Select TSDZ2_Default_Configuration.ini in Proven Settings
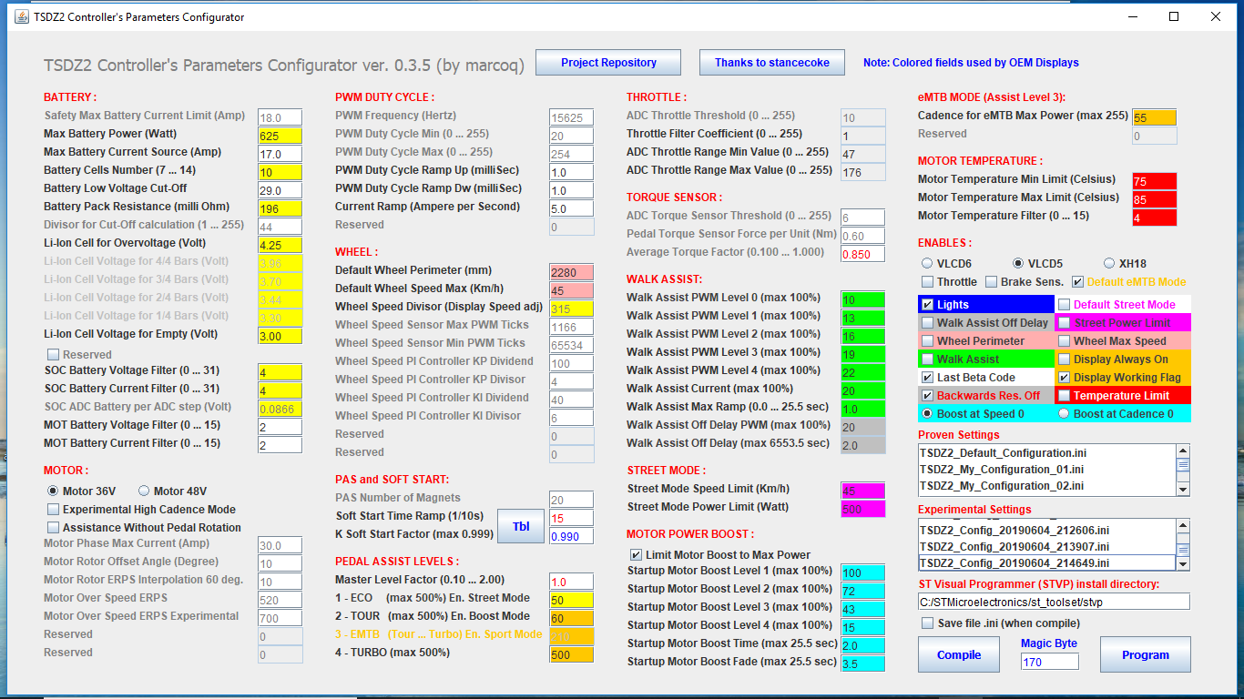 1046,452
